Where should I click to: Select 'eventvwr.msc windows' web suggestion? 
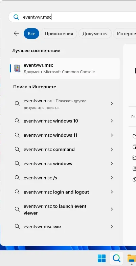[65, 163]
